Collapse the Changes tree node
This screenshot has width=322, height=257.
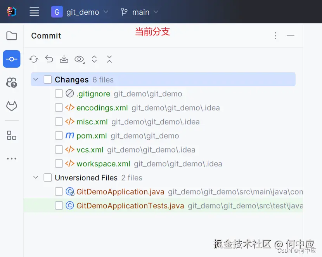tap(36, 79)
